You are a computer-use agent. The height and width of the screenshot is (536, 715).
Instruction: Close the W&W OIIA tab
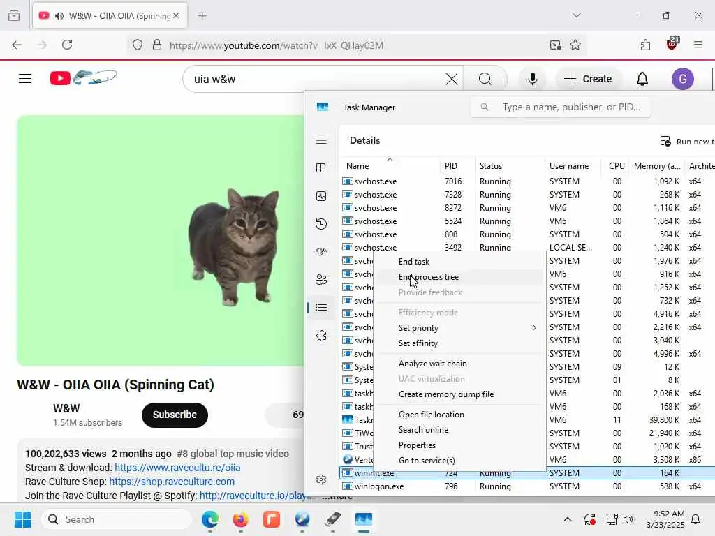point(176,15)
